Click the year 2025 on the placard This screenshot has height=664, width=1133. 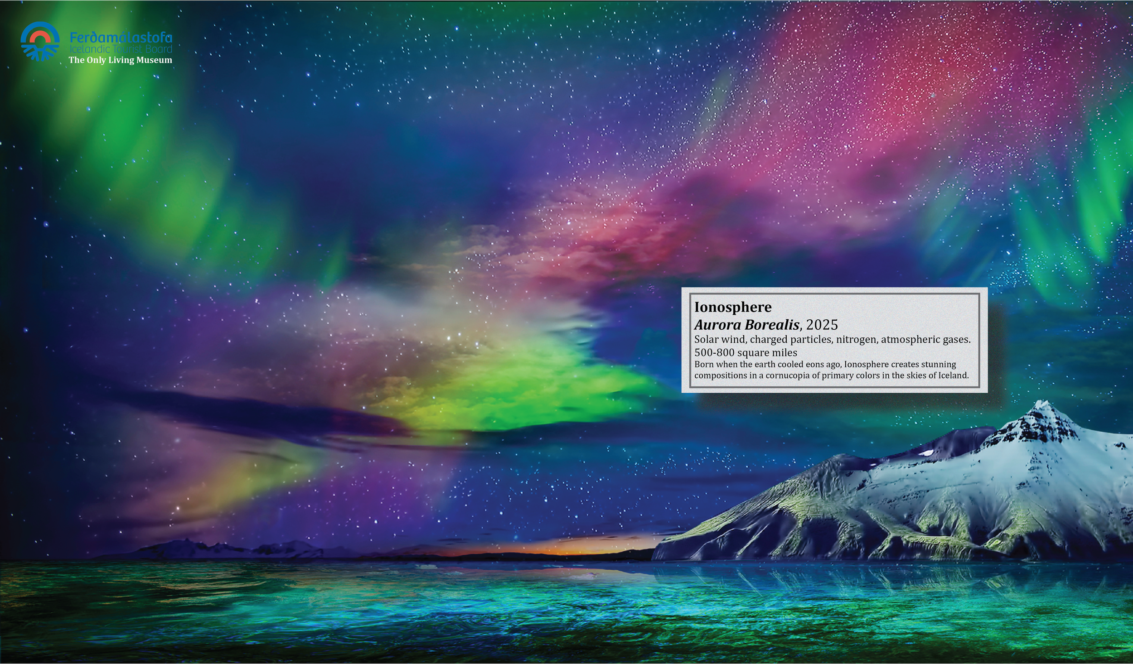click(x=822, y=325)
